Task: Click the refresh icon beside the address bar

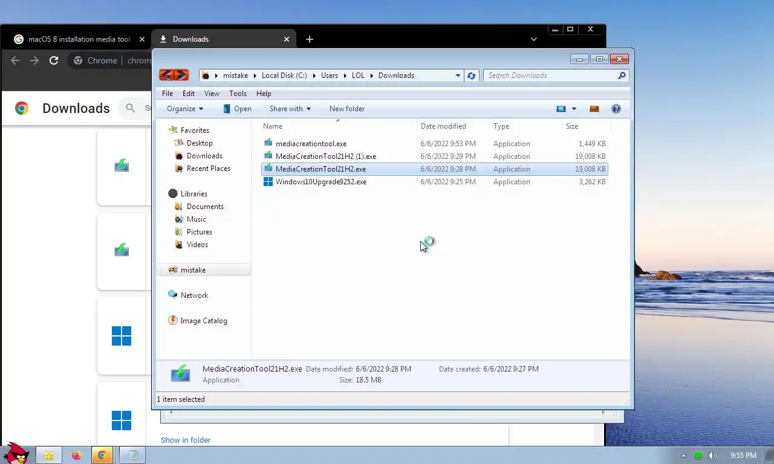Action: tap(472, 76)
